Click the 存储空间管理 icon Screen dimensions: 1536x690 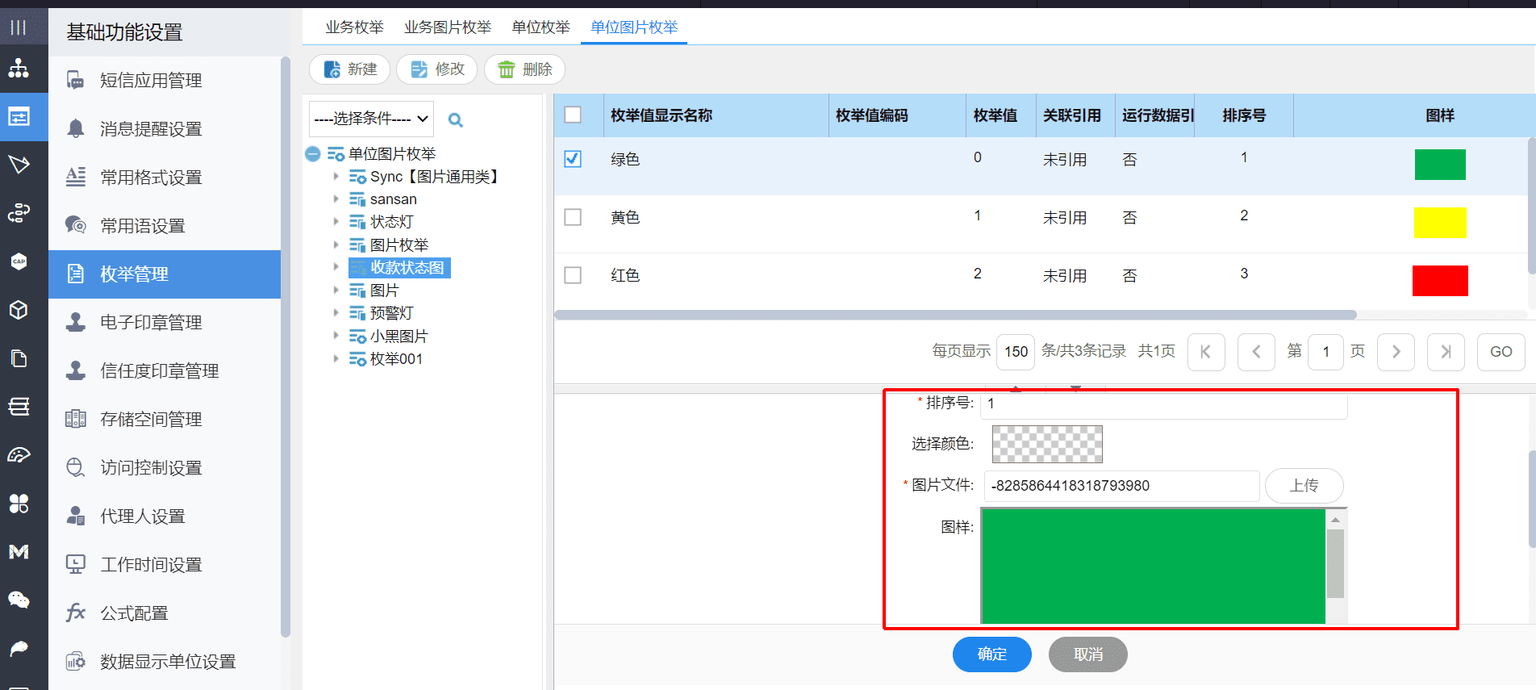75,419
